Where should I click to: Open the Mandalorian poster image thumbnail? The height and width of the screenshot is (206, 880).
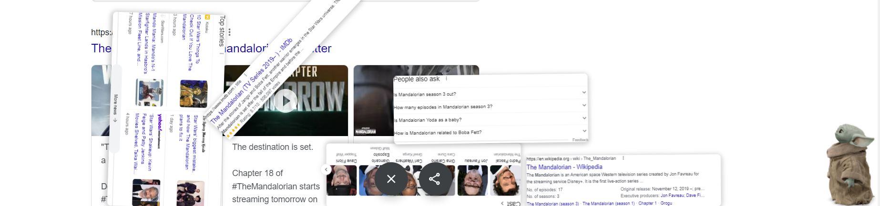point(416,100)
